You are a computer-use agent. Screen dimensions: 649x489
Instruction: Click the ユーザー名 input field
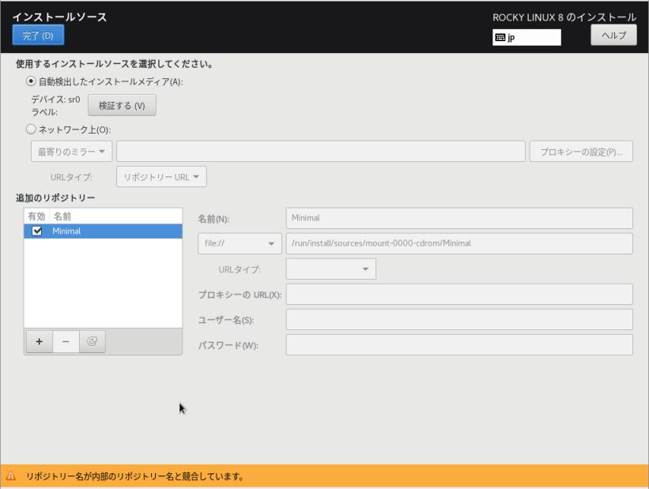(x=459, y=319)
